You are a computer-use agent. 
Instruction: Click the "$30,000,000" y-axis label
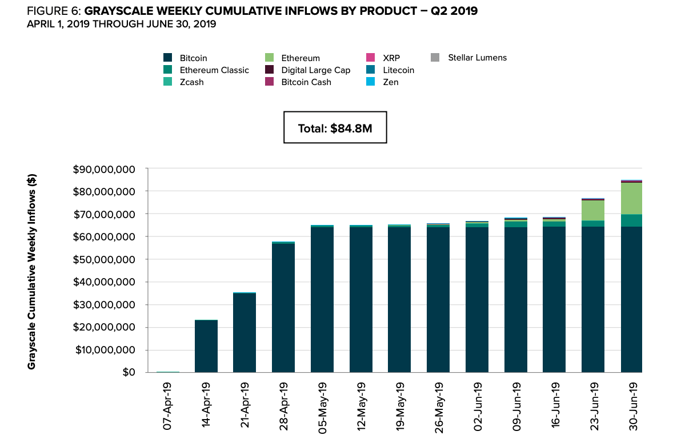pos(105,304)
